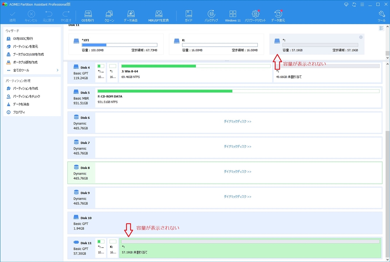Click the *:EFI card usage bar
Screen dimensions: 390x262
coord(119,45)
